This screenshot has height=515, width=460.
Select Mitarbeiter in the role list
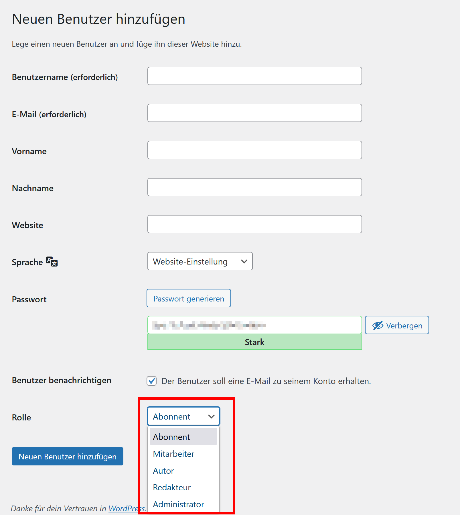183,454
